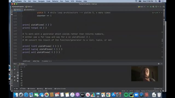The height and width of the screenshot is (98, 175).
Task: Click the presenter webcam video thumbnail
Action: tap(145, 74)
